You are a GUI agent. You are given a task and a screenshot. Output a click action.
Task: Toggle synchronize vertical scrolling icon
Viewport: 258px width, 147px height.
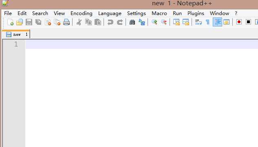pos(176,22)
